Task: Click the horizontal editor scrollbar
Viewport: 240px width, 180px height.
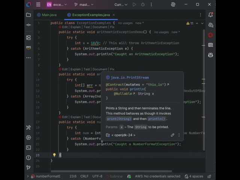Action: [x=111, y=171]
